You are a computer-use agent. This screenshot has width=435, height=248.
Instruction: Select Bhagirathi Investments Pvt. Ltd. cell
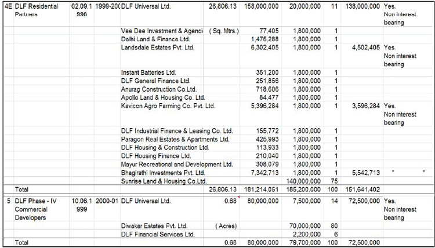click(163, 173)
